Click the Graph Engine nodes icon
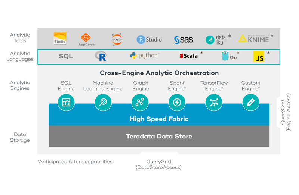Screen dimensions: 299x195 click(x=140, y=102)
